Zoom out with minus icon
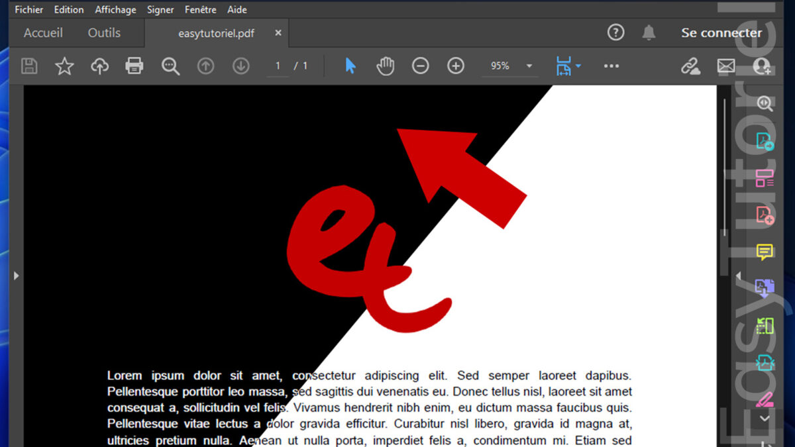This screenshot has height=447, width=795. tap(420, 66)
